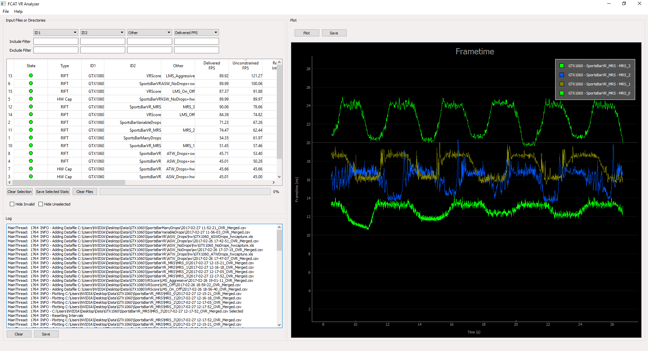
Task: Expand the Delivered FPS dropdown
Action: [x=196, y=33]
